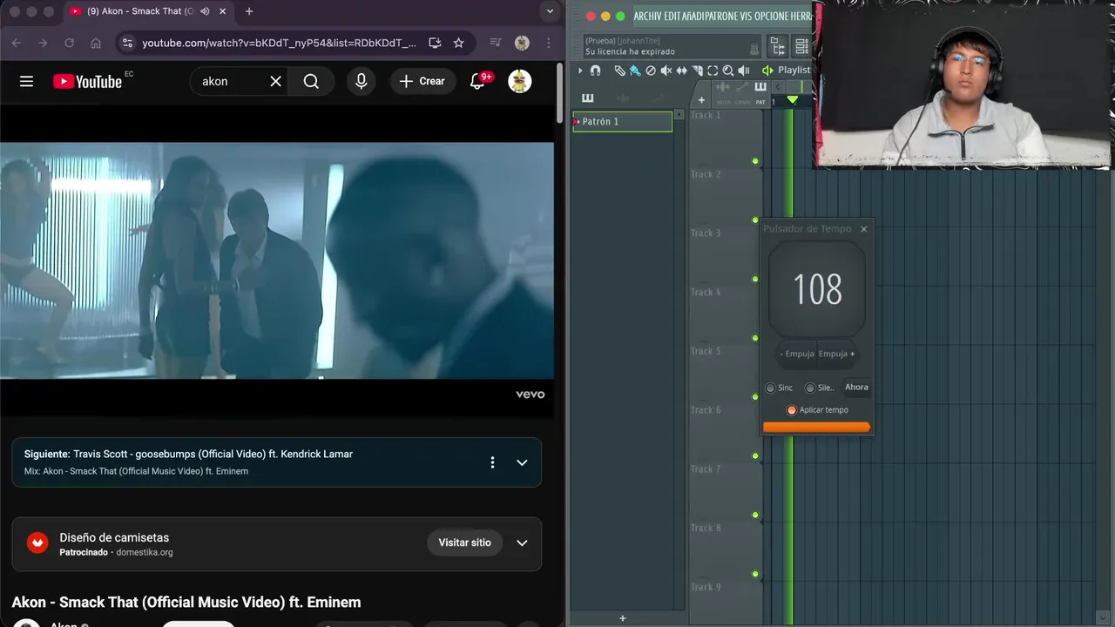Click the Smack That video player
Screen dimensions: 1115x627
(x=277, y=260)
